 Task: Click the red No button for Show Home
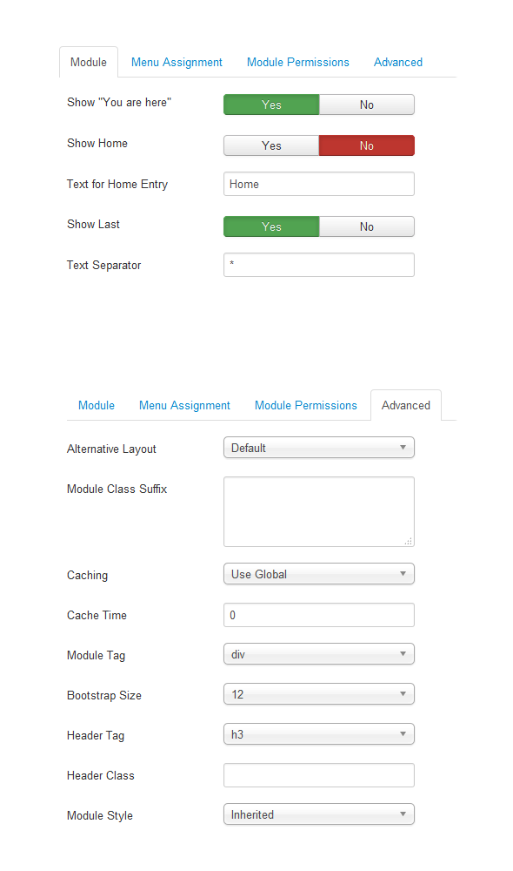[367, 145]
